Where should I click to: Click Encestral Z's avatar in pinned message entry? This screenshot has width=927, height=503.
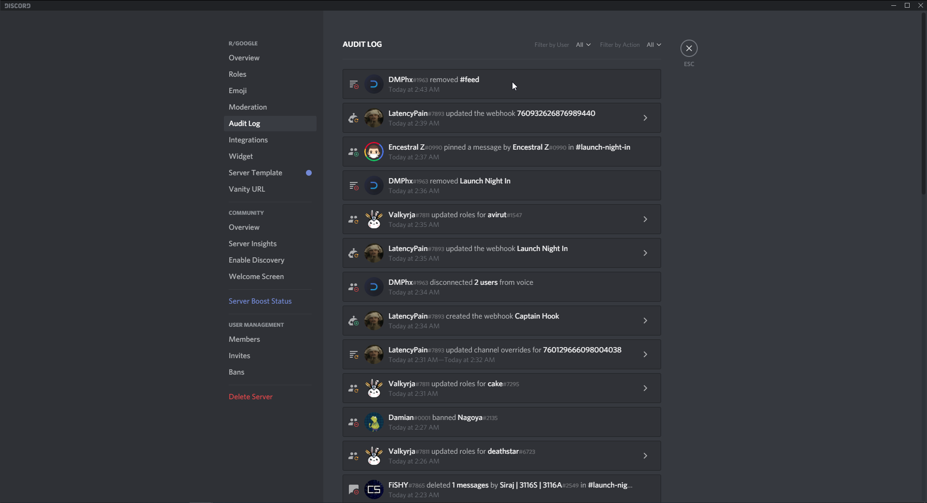(x=374, y=152)
